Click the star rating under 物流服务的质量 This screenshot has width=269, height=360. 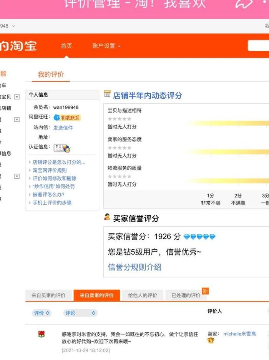pos(120,176)
